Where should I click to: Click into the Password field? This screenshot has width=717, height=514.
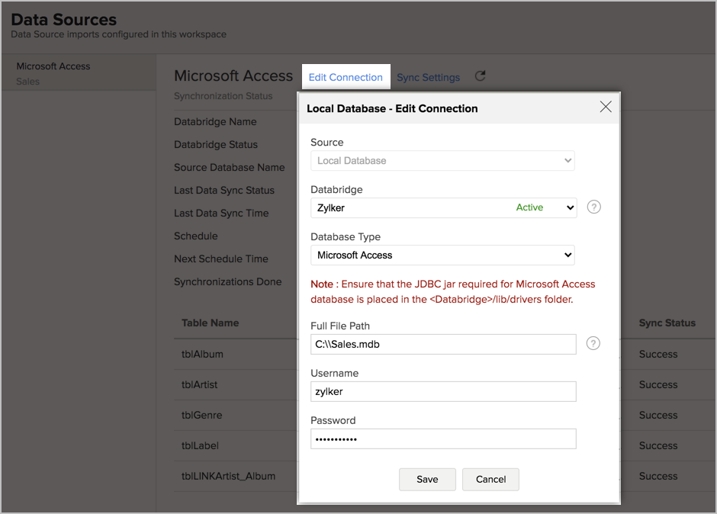(x=443, y=439)
